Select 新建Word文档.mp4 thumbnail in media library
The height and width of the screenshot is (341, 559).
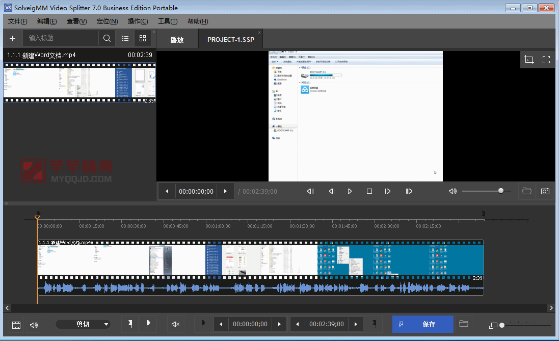pos(79,83)
